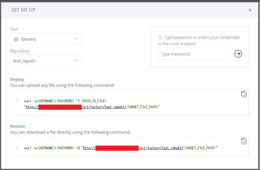Click the Generic database icon
Image resolution: width=260 pixels, height=170 pixels.
tap(16, 40)
